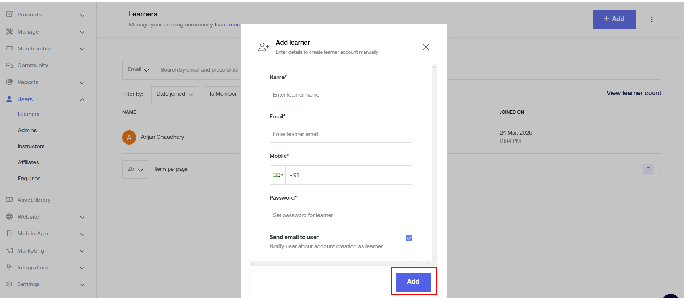Close the Add learner dialog
Screen dimensions: 684x298
(x=426, y=47)
